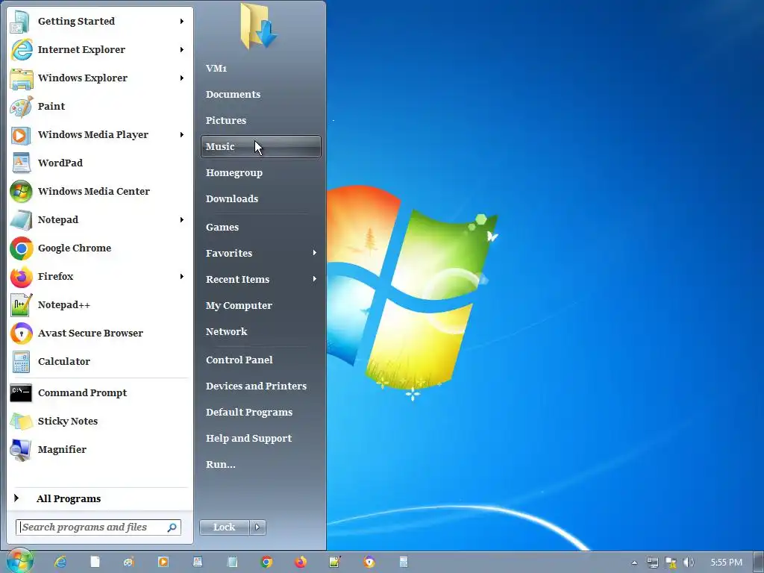Open Paint from the taskbar
Image resolution: width=764 pixels, height=573 pixels.
tap(128, 562)
